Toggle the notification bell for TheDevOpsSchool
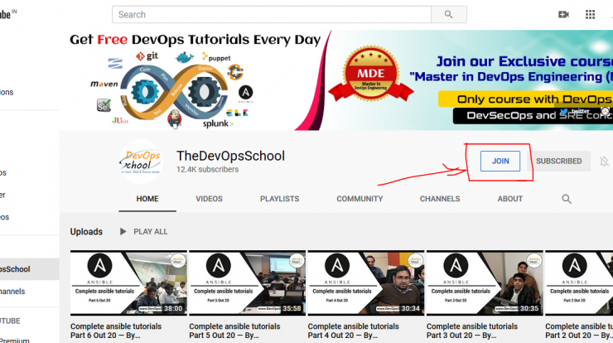This screenshot has width=613, height=343. 604,161
